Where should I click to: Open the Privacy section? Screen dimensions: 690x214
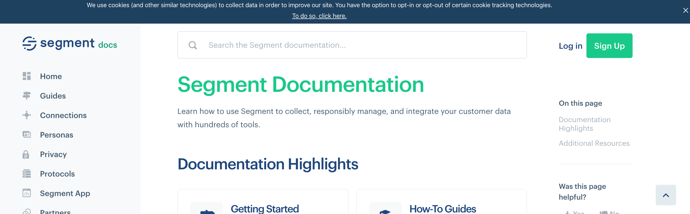(x=53, y=154)
